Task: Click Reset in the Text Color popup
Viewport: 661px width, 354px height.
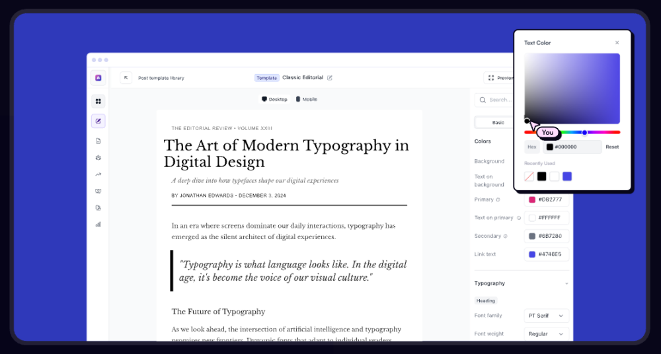Action: point(612,147)
